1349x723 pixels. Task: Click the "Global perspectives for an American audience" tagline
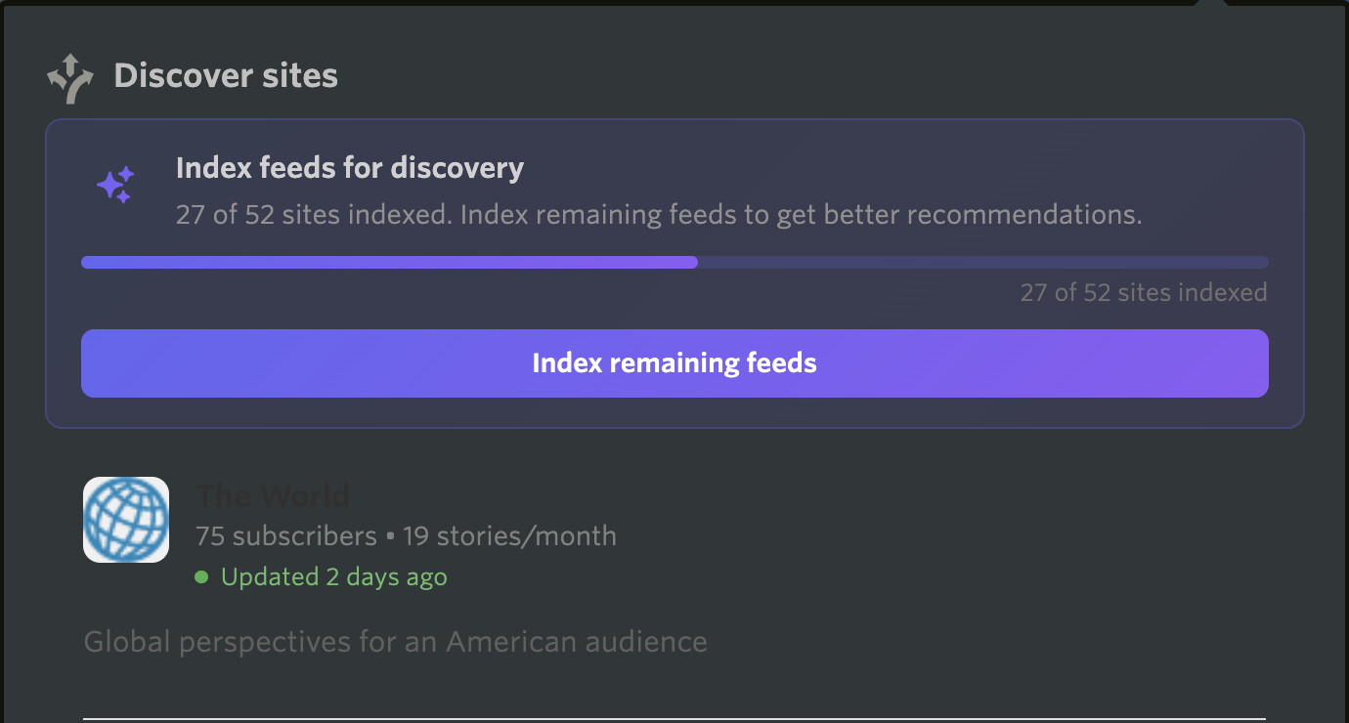click(395, 642)
